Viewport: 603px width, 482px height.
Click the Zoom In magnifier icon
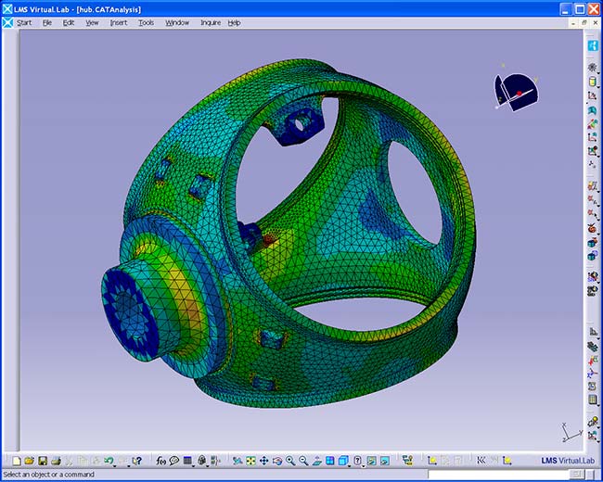(x=290, y=460)
